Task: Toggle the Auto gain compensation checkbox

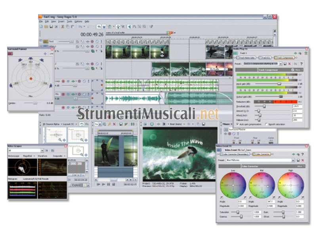Action: click(x=238, y=124)
